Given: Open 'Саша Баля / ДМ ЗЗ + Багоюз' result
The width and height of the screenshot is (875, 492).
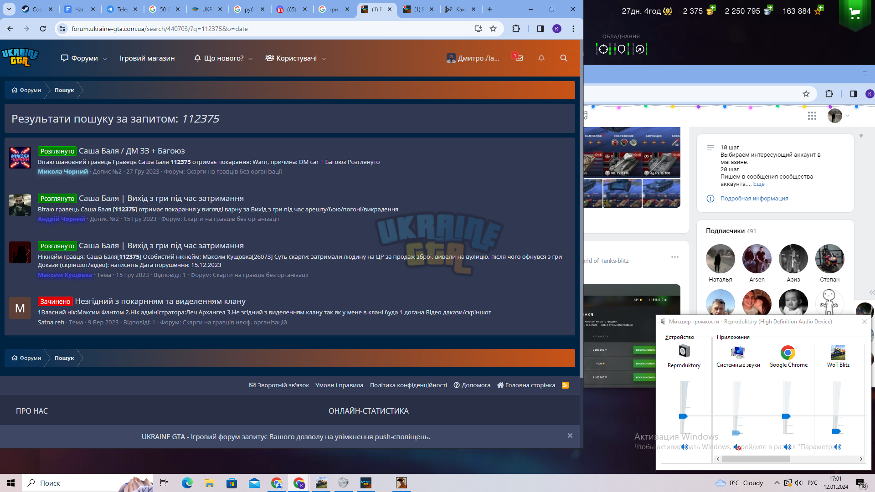Looking at the screenshot, I should tap(132, 151).
